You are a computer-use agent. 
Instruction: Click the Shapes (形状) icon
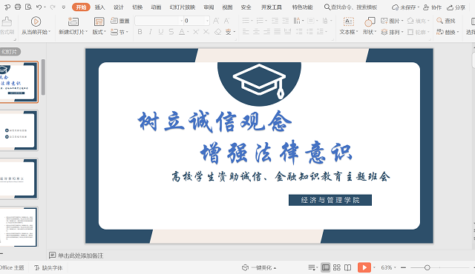pos(370,21)
